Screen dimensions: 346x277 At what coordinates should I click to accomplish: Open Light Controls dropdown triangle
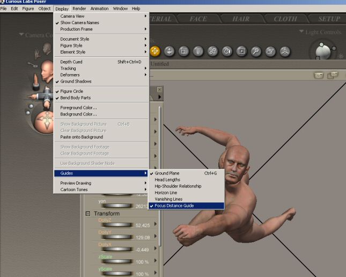point(301,31)
